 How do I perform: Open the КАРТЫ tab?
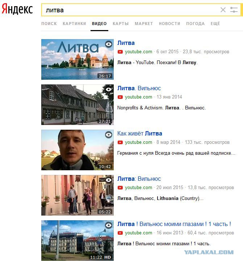point(121,24)
